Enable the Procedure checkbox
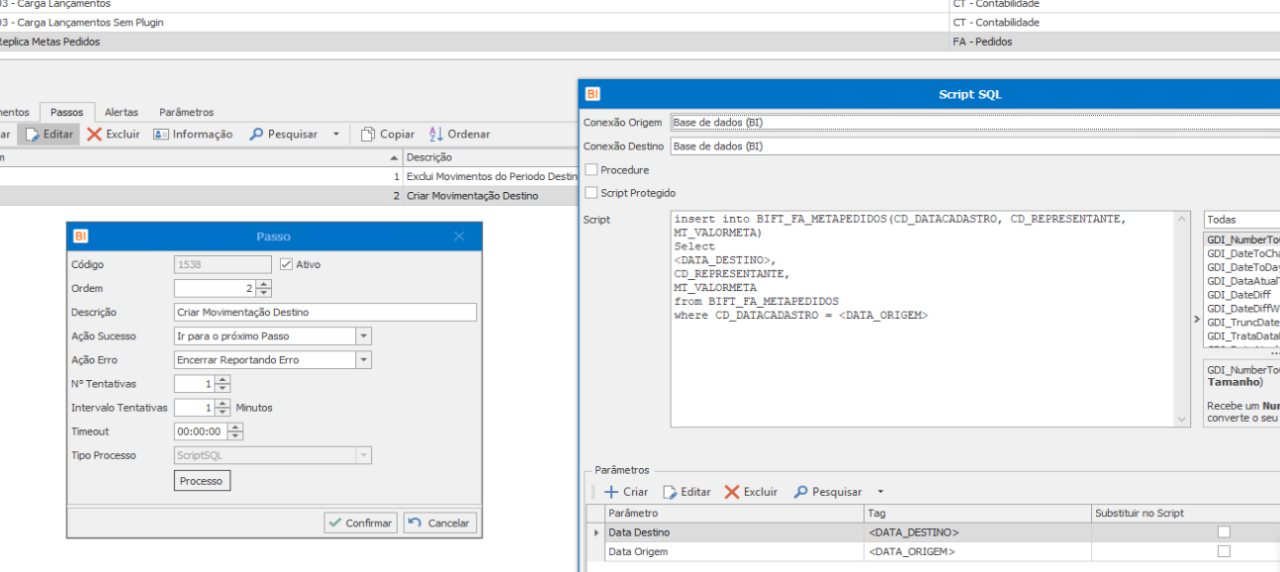Image resolution: width=1280 pixels, height=572 pixels. [592, 170]
